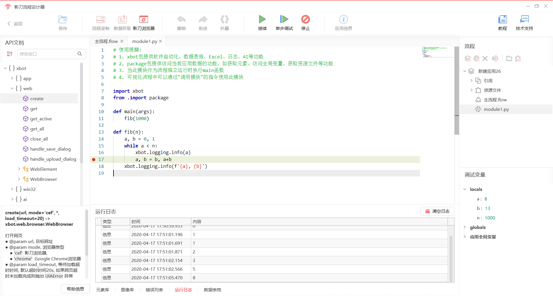
Task: Click the add resource puzzle icon
Action: (518, 58)
